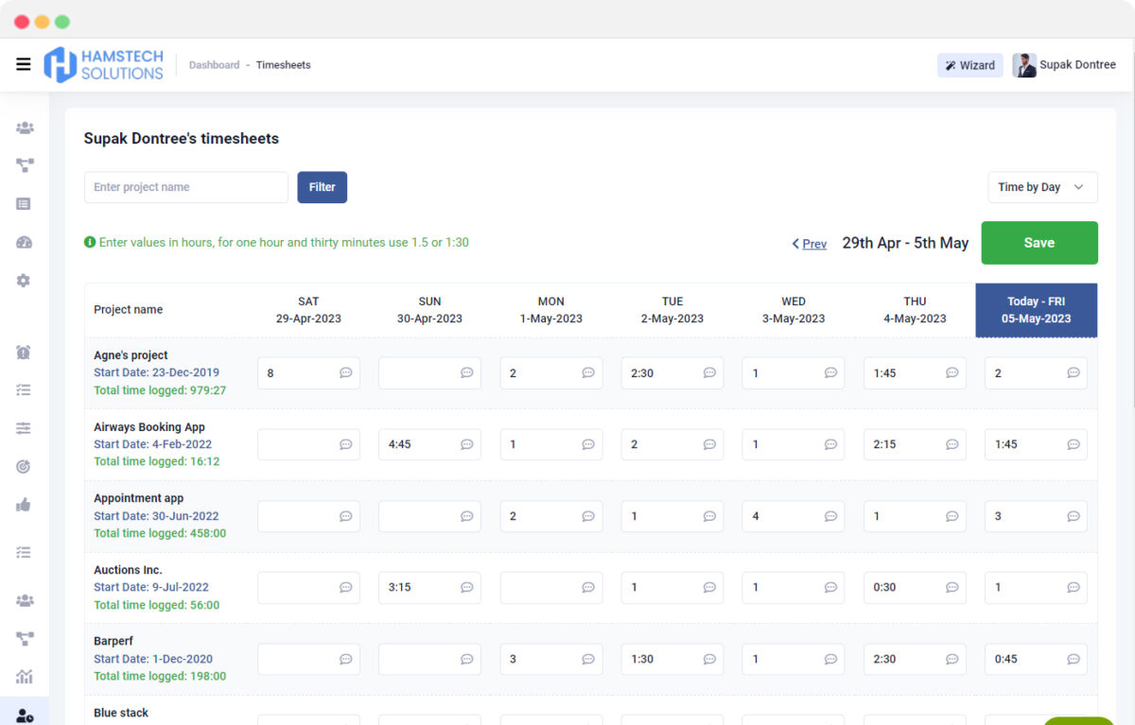The height and width of the screenshot is (725, 1135).
Task: Open the hamburger menu
Action: click(x=24, y=64)
